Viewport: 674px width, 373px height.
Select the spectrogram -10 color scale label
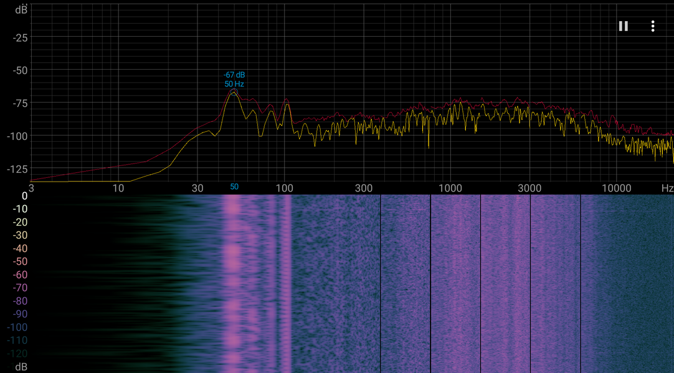point(20,209)
